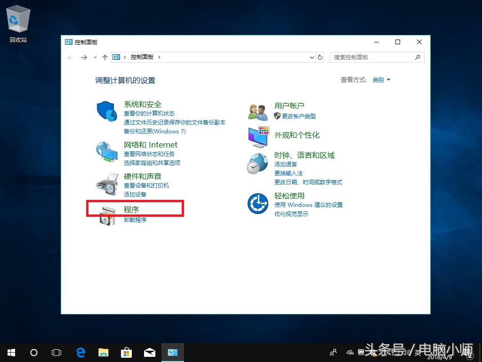Expand the address bar history dropdown arrow
The width and height of the screenshot is (482, 362).
(312, 57)
